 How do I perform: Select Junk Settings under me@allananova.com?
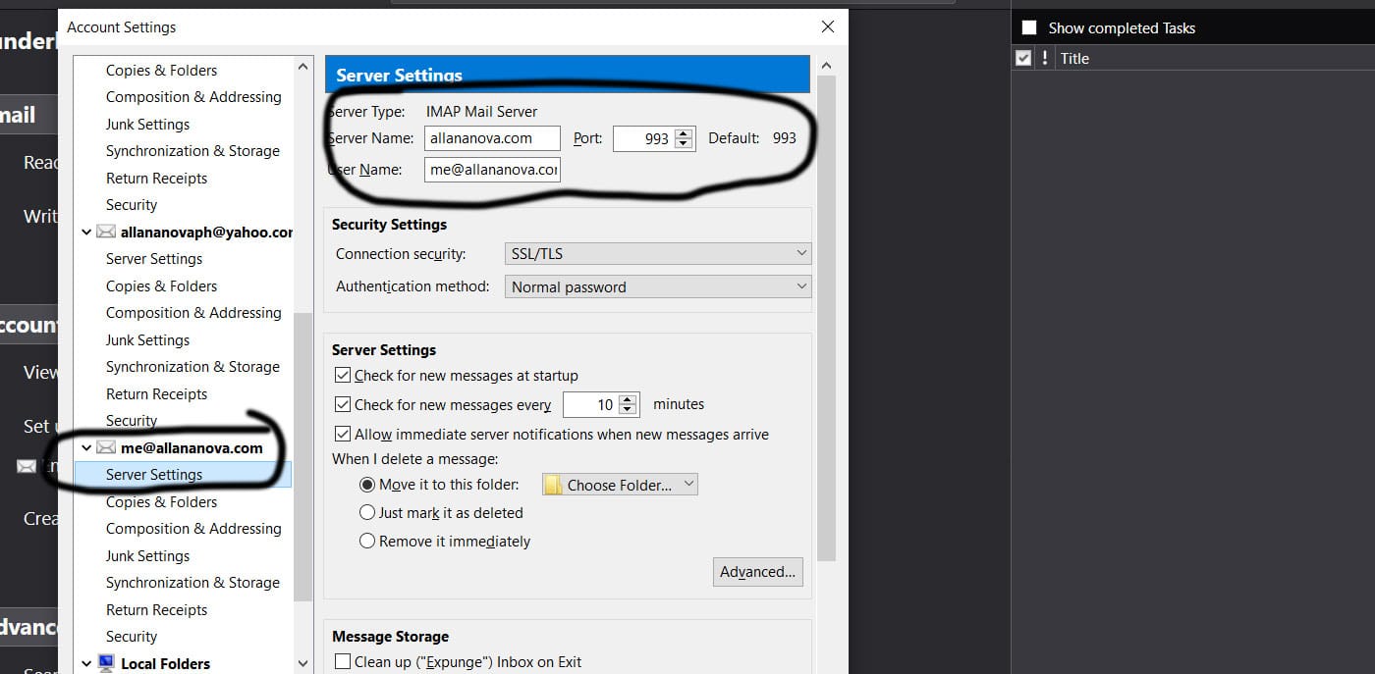click(x=147, y=556)
